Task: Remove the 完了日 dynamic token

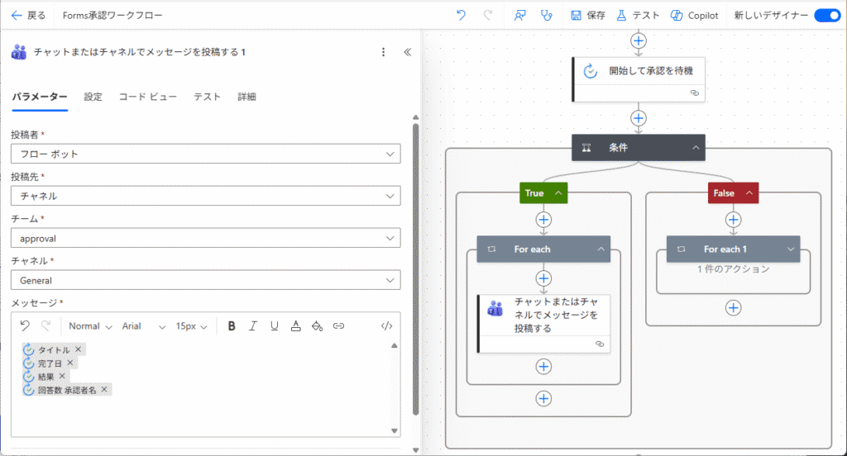Action: tap(70, 363)
